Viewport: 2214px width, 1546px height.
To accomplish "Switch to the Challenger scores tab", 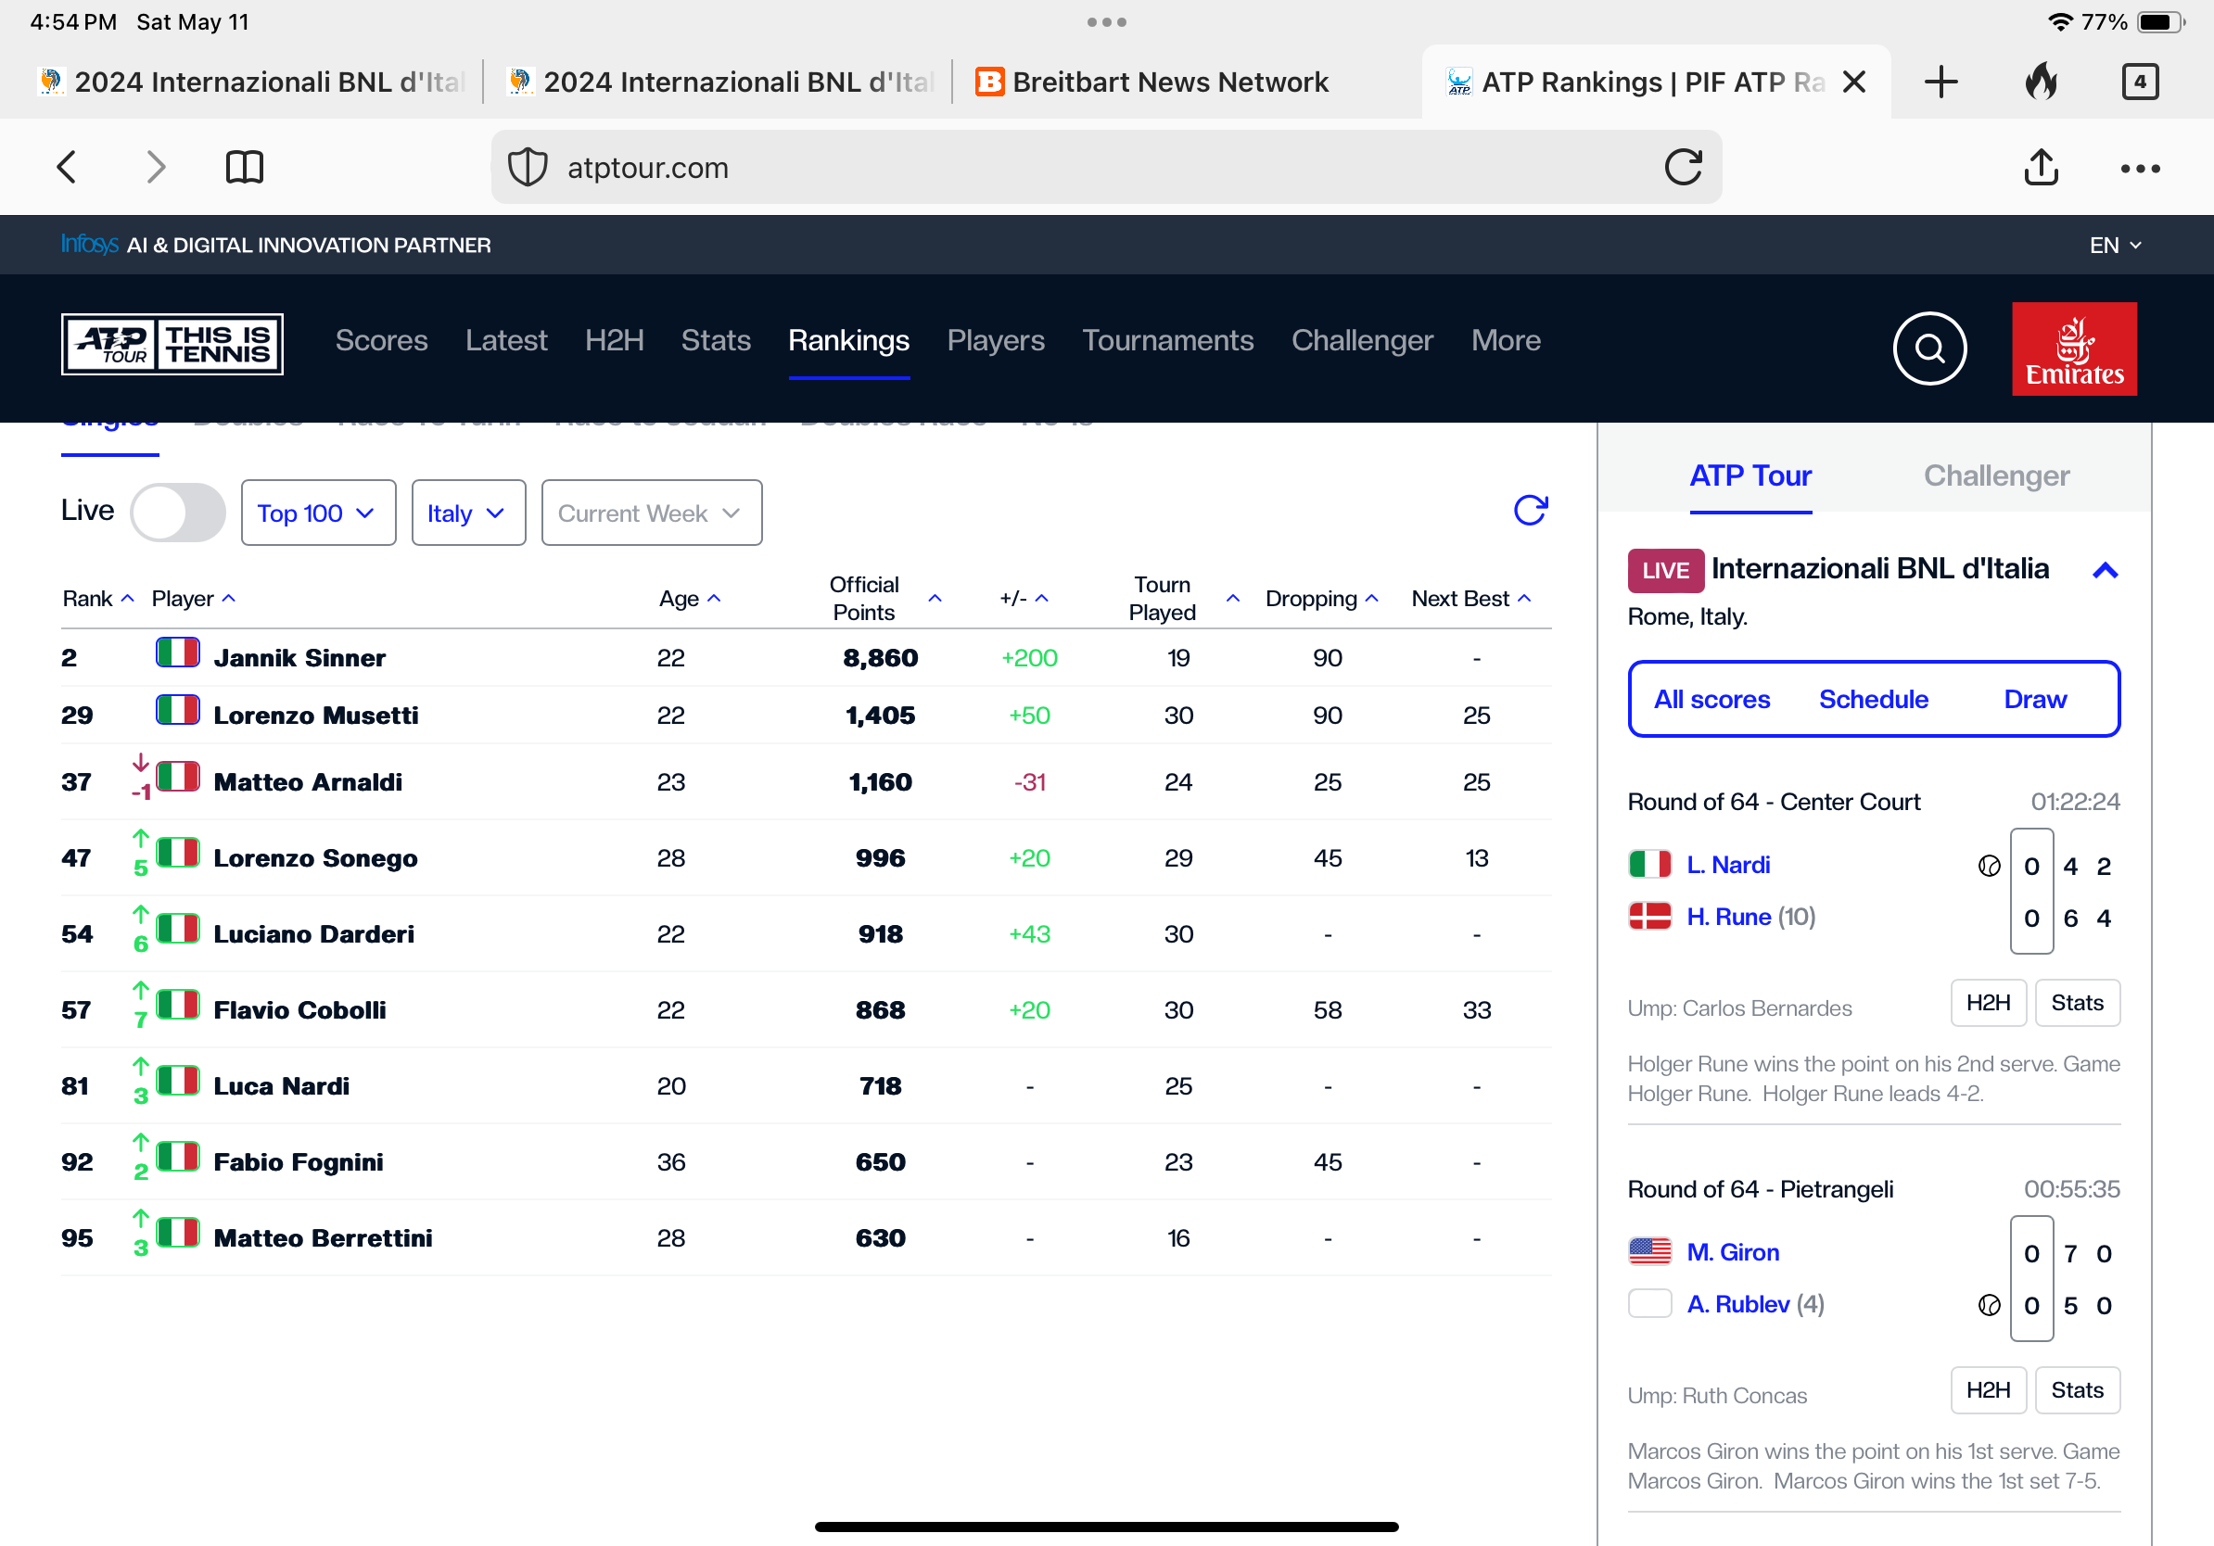I will point(1995,475).
